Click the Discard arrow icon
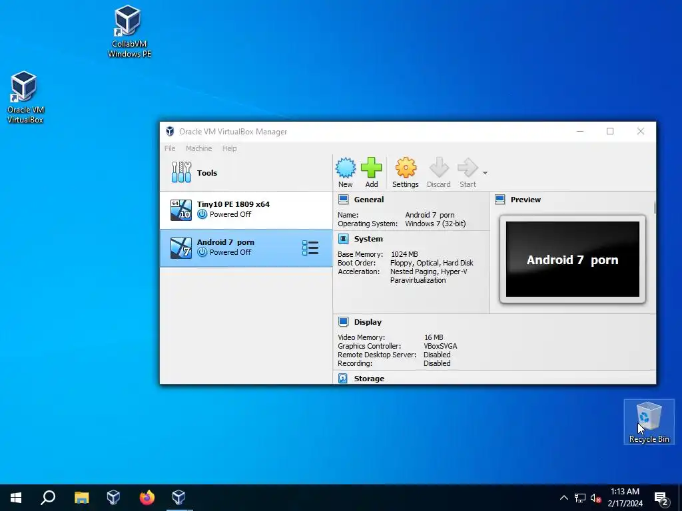The height and width of the screenshot is (511, 682). click(x=439, y=168)
